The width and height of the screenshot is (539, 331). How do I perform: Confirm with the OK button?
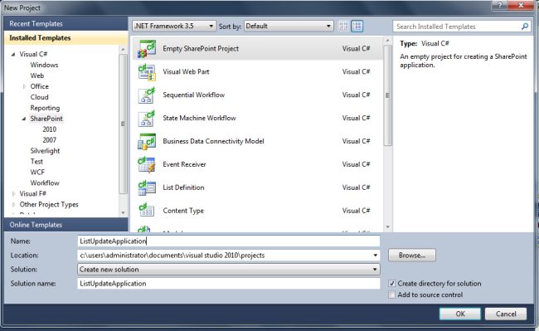point(460,314)
